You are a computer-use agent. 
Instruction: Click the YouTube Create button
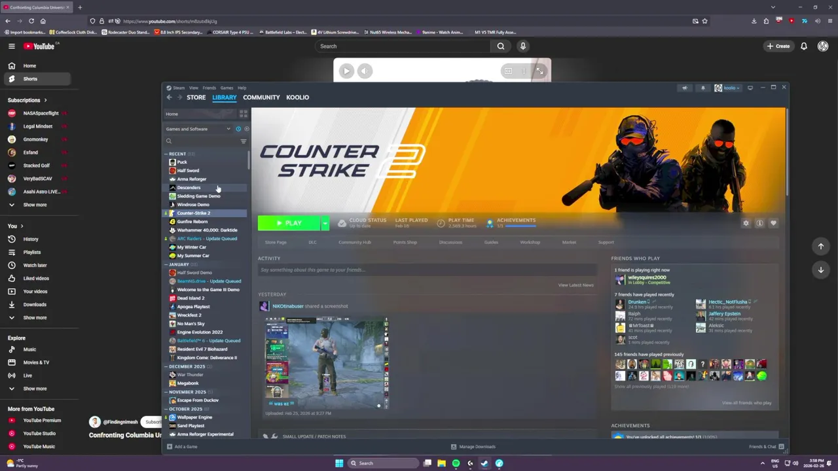click(778, 46)
